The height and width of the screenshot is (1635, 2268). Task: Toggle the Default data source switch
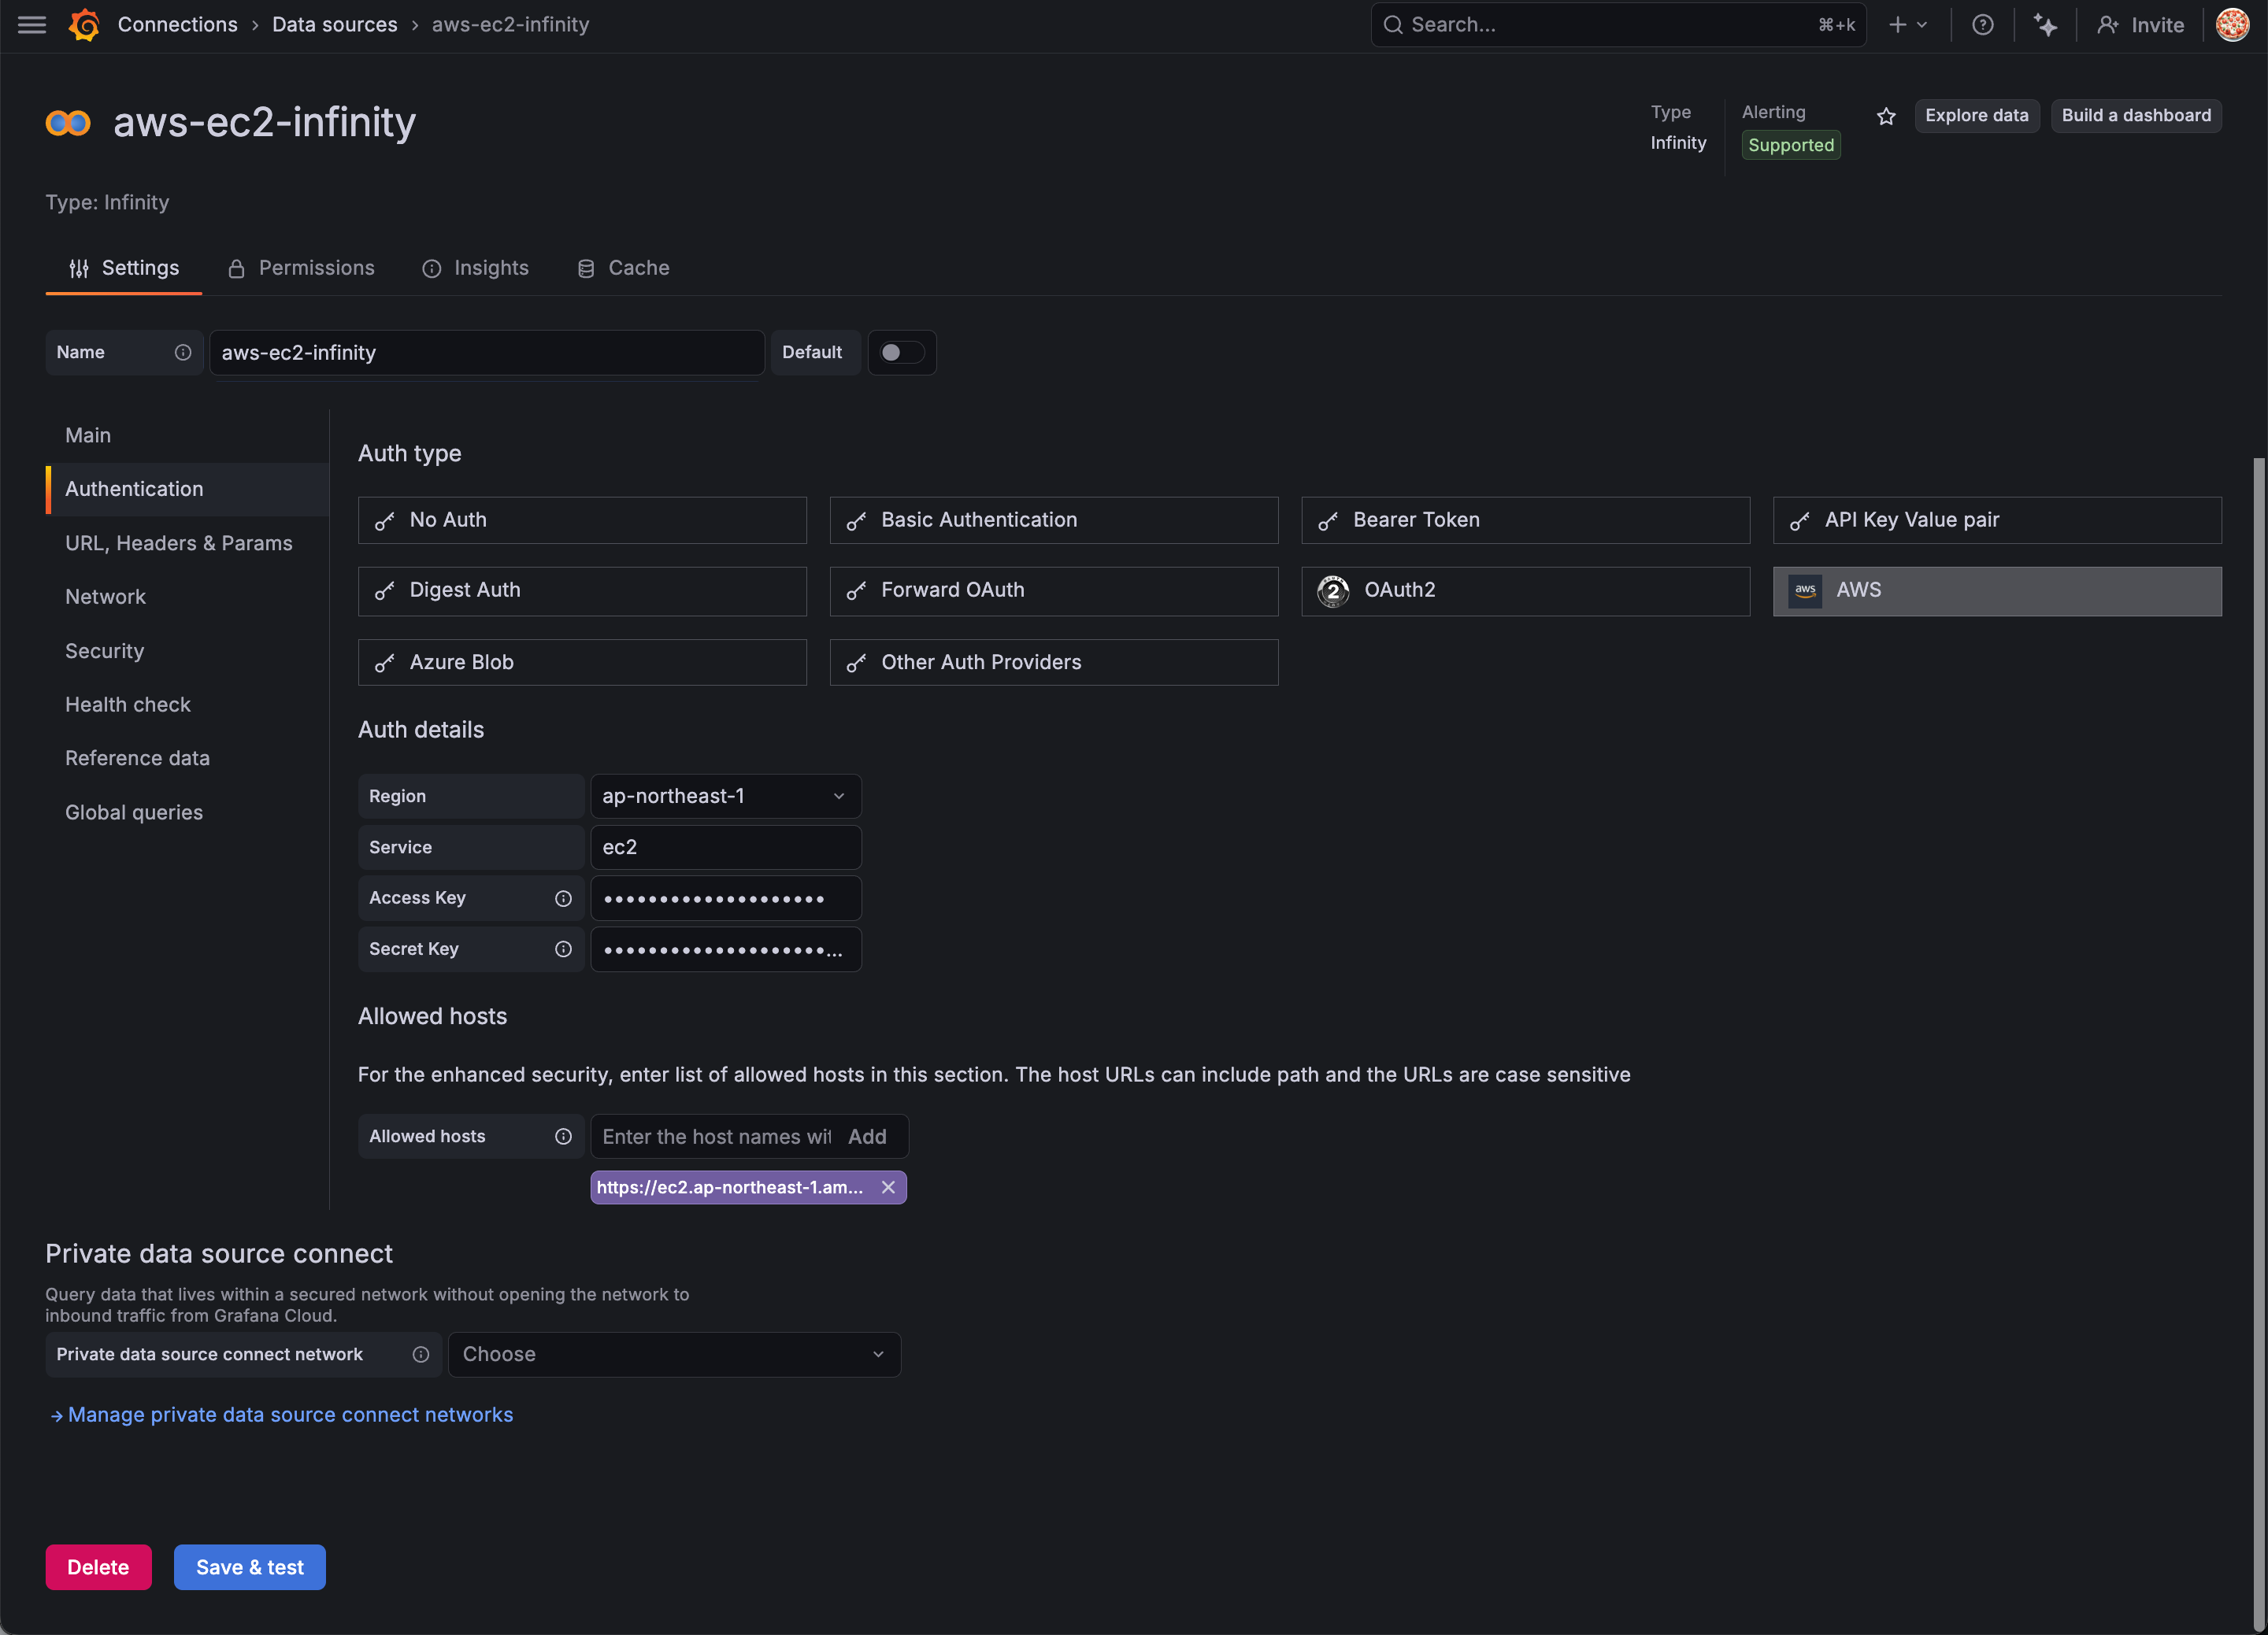900,353
